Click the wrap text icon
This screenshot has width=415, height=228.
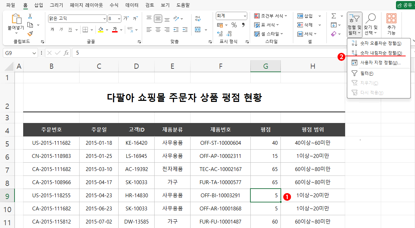pos(197,19)
